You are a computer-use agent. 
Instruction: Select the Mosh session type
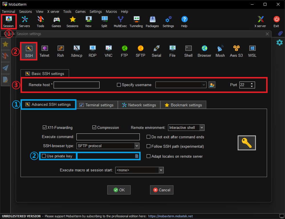(x=220, y=51)
